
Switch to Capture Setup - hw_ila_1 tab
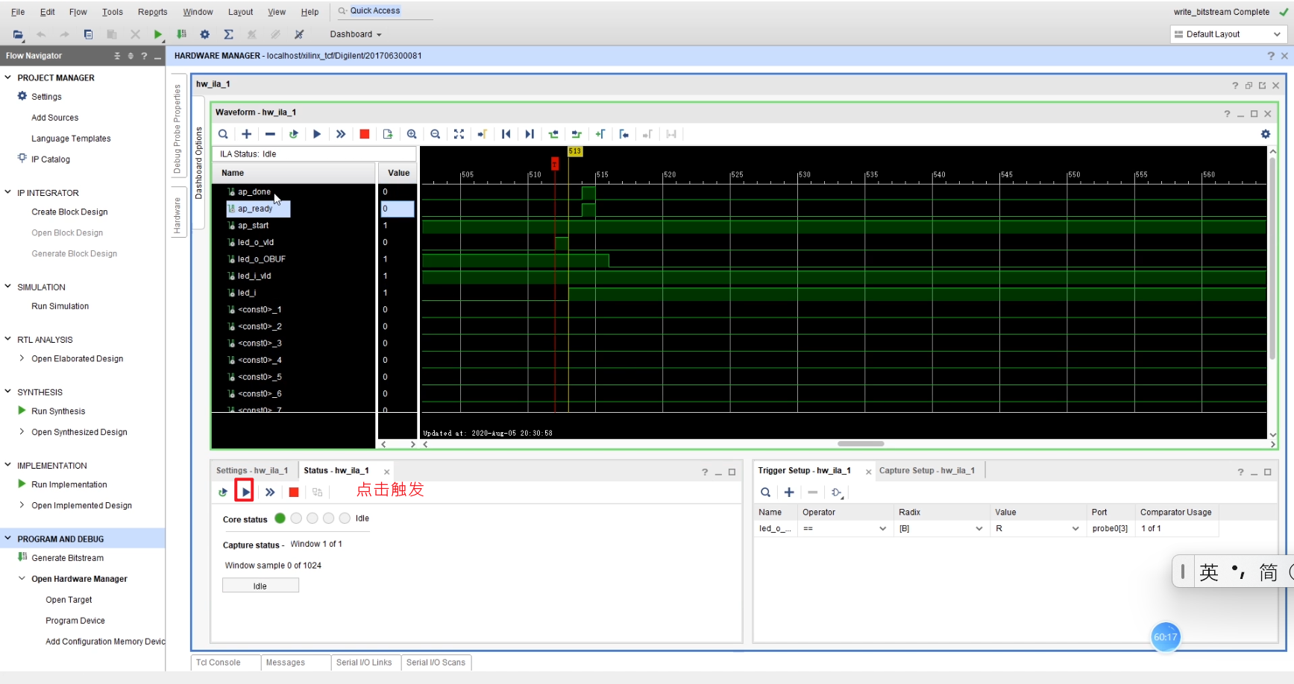927,470
